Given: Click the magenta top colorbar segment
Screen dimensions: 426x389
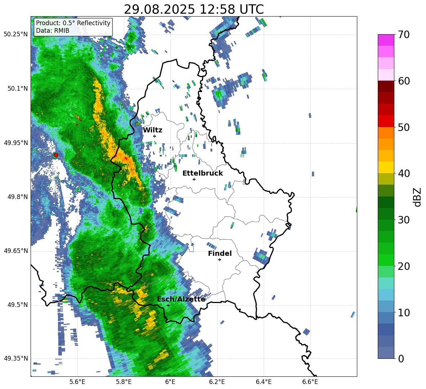Looking at the screenshot, I should pos(386,40).
